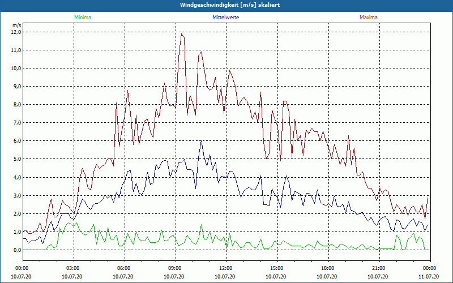Click the 3,0 y-axis value

click(x=17, y=195)
